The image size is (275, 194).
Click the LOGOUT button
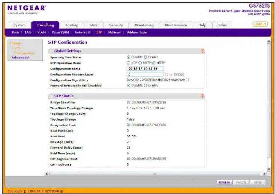[x=260, y=24]
